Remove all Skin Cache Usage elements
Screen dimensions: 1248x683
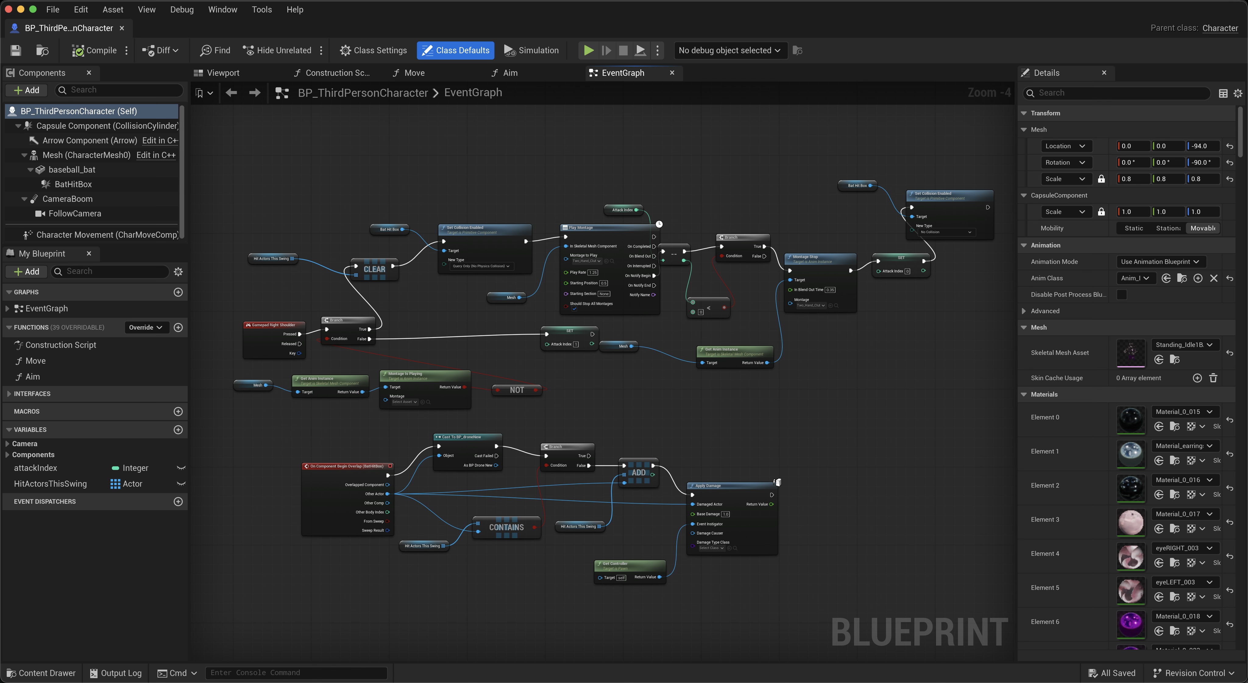coord(1213,378)
